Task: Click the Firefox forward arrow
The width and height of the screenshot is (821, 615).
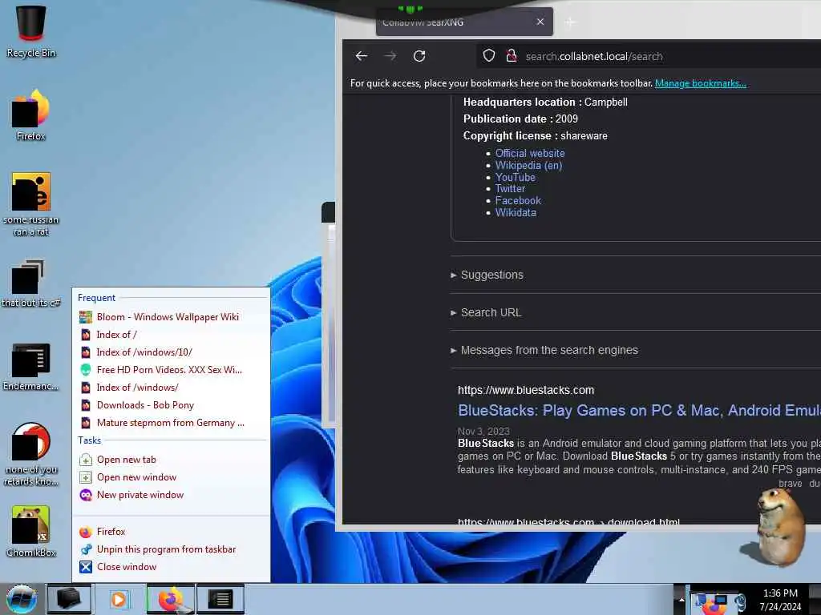Action: (390, 56)
